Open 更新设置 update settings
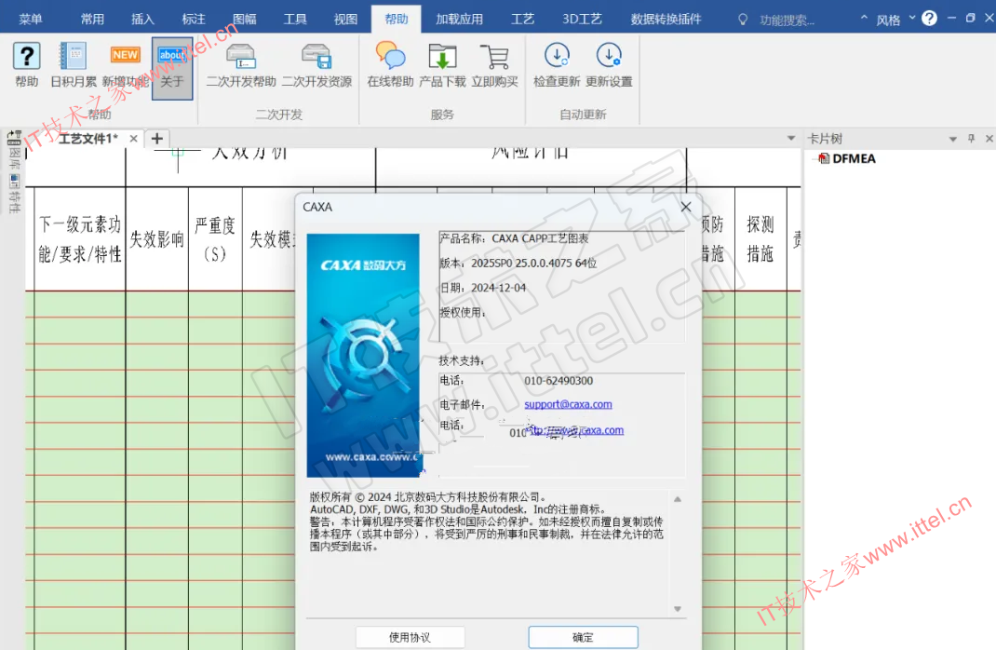The image size is (996, 650). (609, 64)
